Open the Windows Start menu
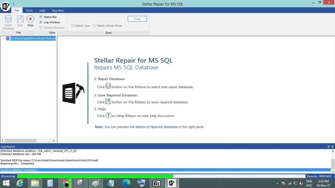 (x=6, y=183)
